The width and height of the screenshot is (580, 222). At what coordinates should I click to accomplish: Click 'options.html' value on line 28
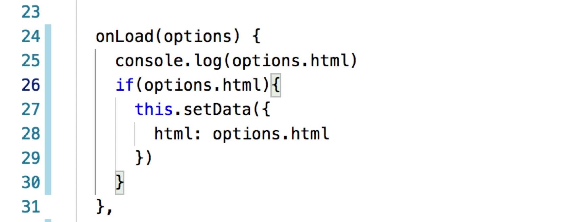(271, 134)
